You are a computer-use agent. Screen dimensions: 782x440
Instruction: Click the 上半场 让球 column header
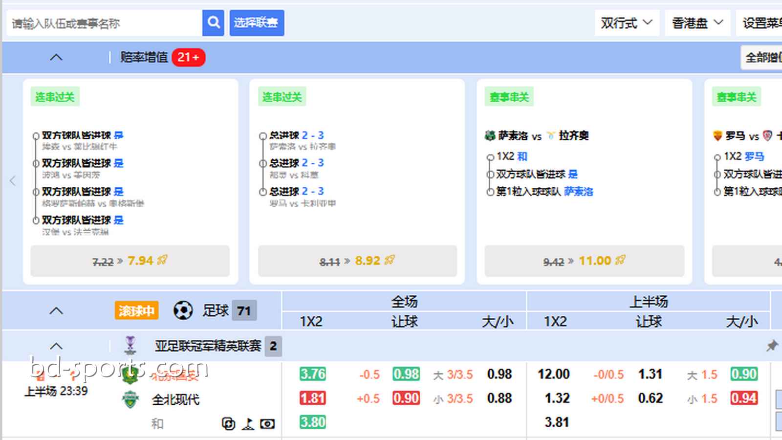649,321
